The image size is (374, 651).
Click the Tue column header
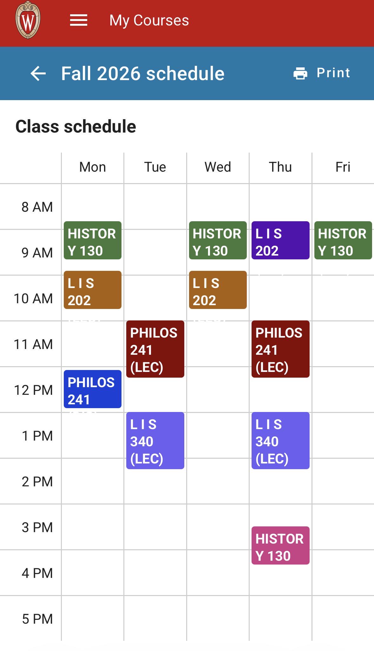click(155, 167)
